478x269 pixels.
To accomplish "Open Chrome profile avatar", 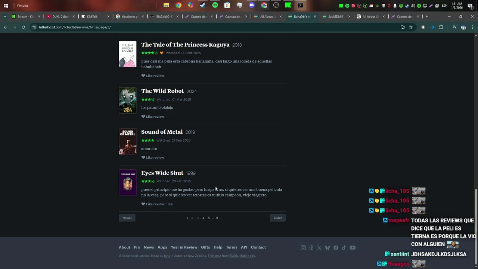I will click(x=463, y=27).
